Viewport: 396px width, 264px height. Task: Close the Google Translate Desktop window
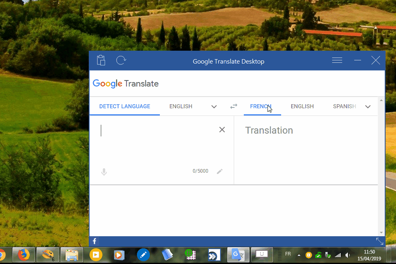pos(376,60)
